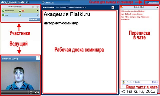The width and height of the screenshot is (160, 96).
Task: Click the presenter's live video feed
Action: 20,76
